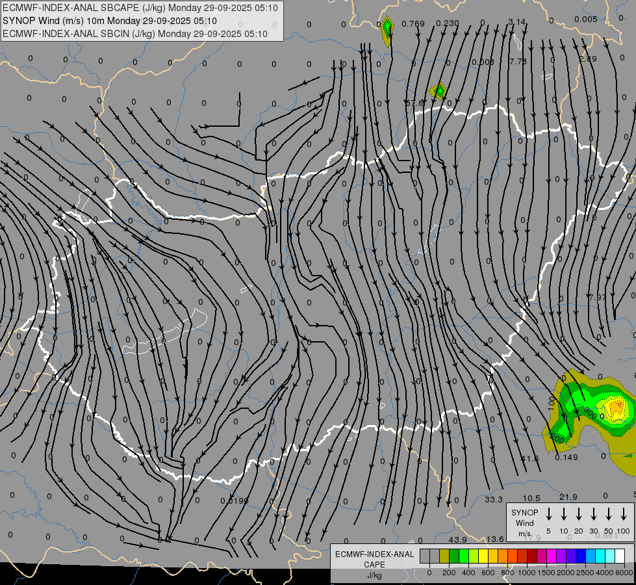
Task: Click the 41.6 grid value
Action: pyautogui.click(x=529, y=459)
